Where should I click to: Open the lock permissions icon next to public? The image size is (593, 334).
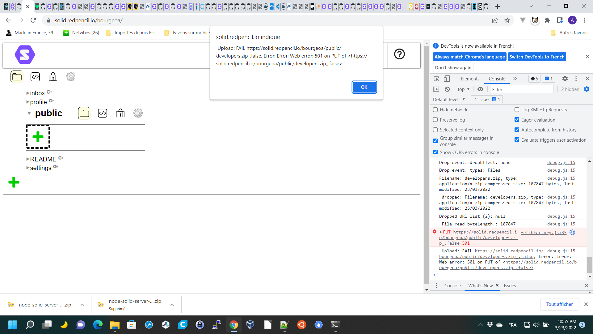point(120,113)
